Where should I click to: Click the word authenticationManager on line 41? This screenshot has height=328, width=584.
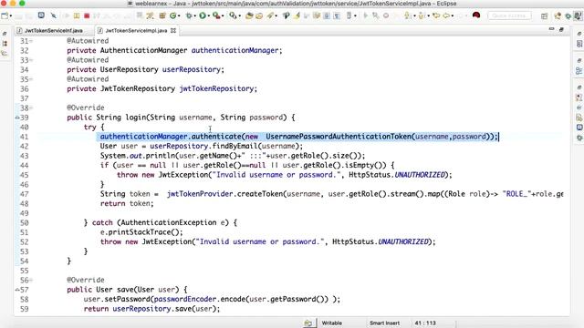[143, 137]
